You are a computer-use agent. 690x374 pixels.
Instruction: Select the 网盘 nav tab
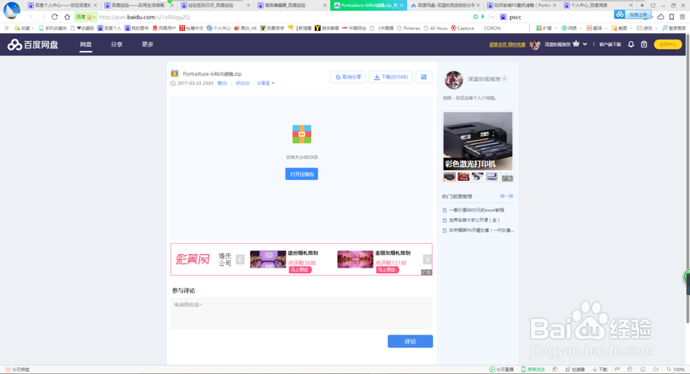tap(86, 44)
